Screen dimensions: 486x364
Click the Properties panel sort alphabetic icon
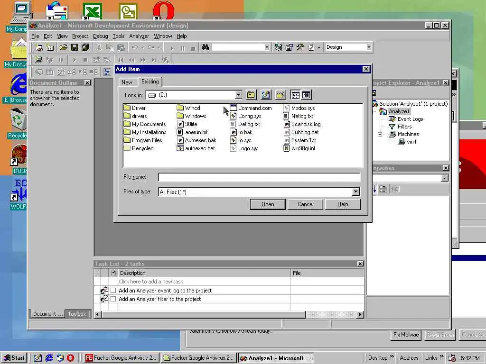[x=374, y=189]
